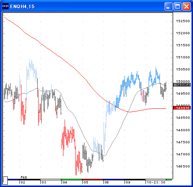Click the CQG icon in title bar
Image resolution: width=193 pixels, height=187 pixels.
[5, 6]
